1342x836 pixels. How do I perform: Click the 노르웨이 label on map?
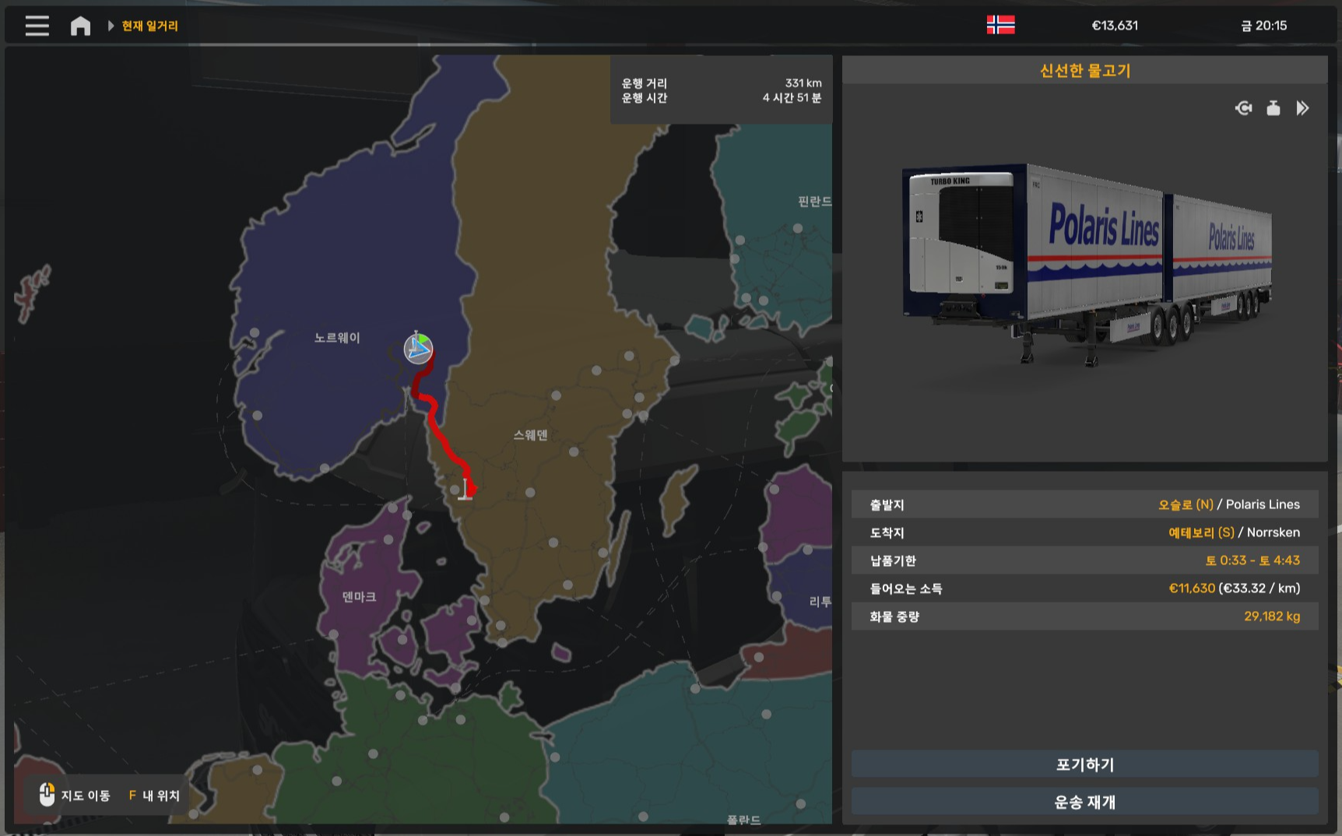(337, 338)
